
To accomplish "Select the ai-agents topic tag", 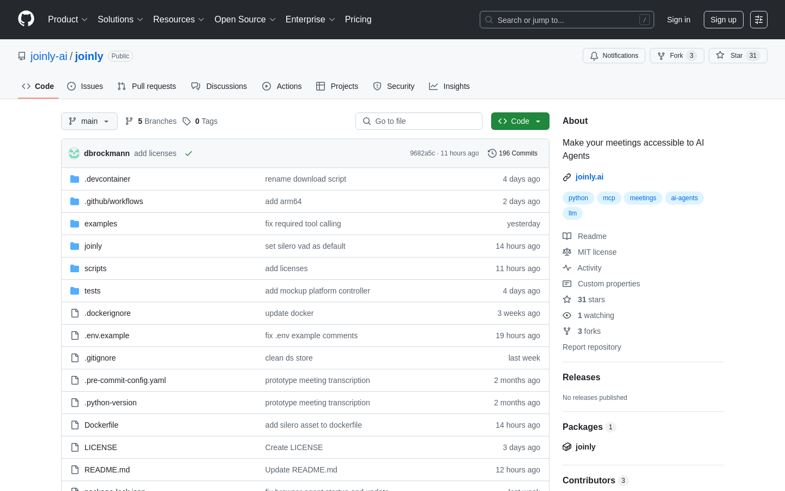I will 684,198.
